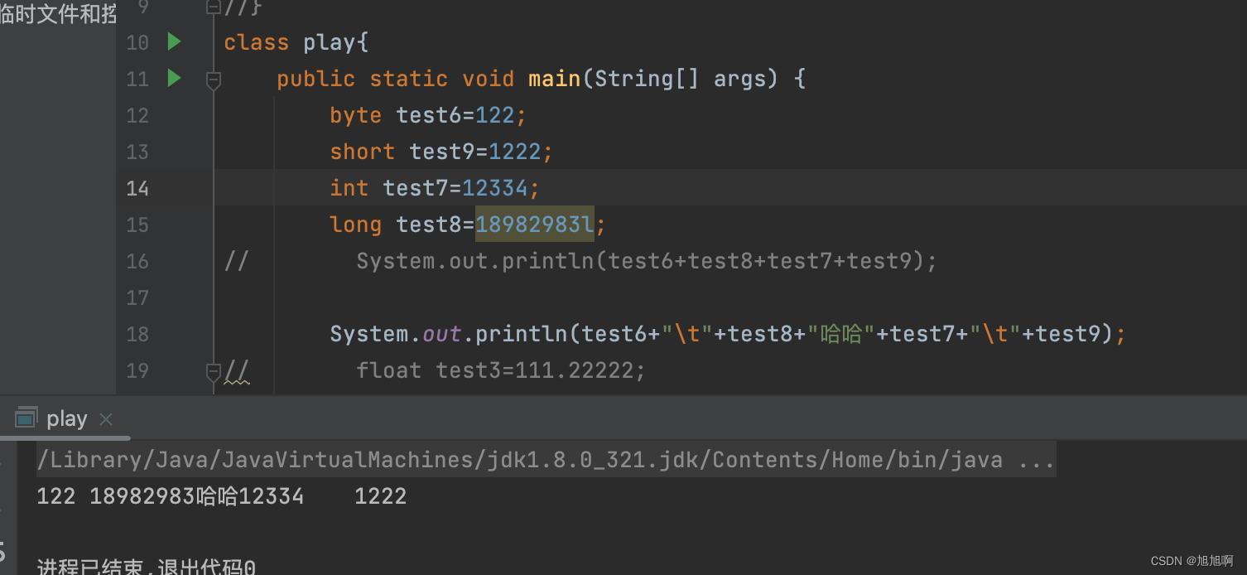1247x575 pixels.
Task: Toggle the fold marker at line 9
Action: tap(213, 7)
